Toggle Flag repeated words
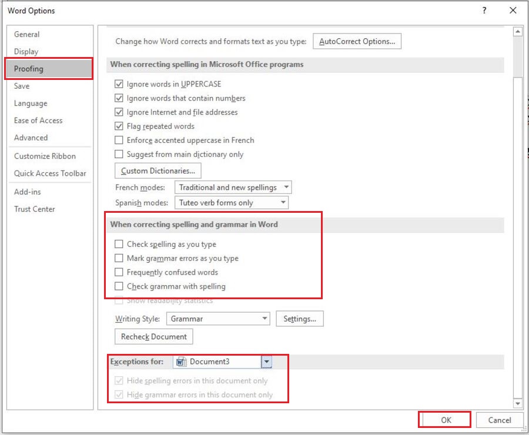Viewport: 529px width, 435px height. [x=119, y=126]
